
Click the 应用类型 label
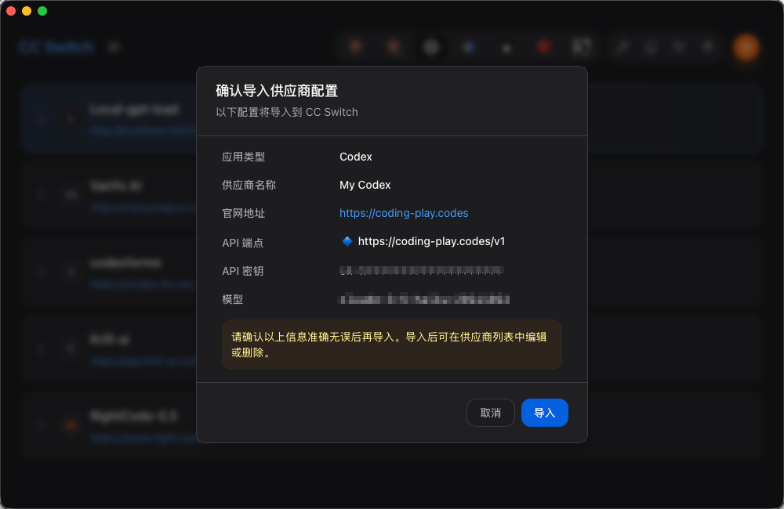coord(244,157)
